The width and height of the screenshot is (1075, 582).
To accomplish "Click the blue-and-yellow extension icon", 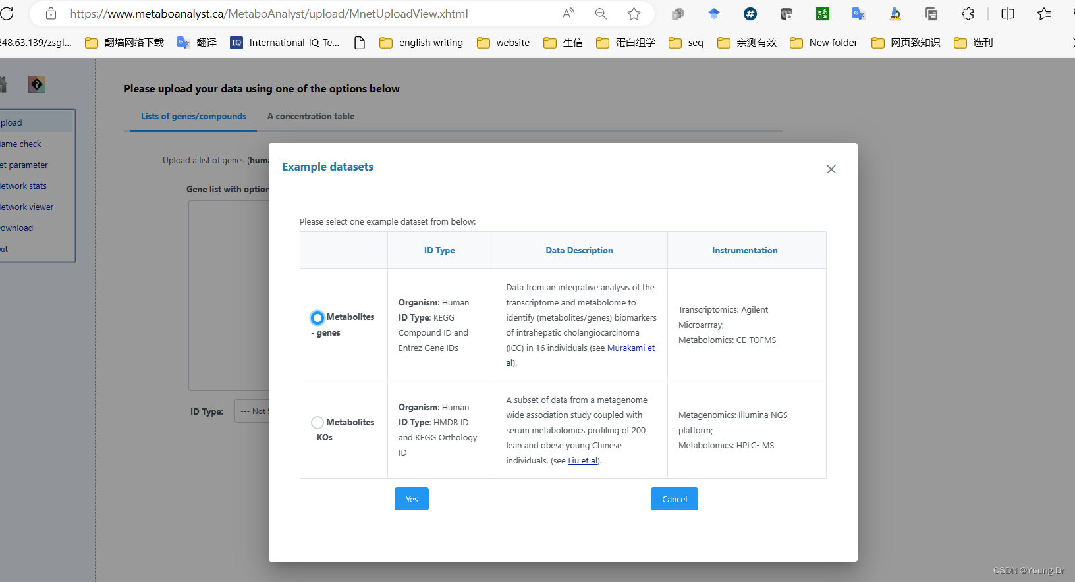I will click(x=895, y=14).
